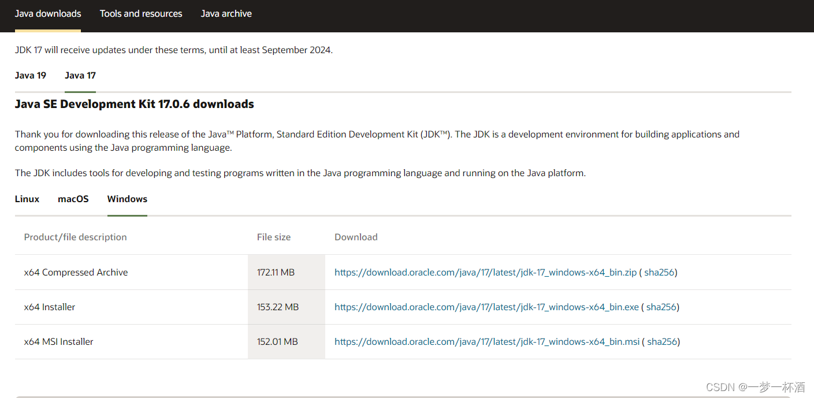Open sha256 link for the zip archive
This screenshot has width=814, height=398.
659,273
